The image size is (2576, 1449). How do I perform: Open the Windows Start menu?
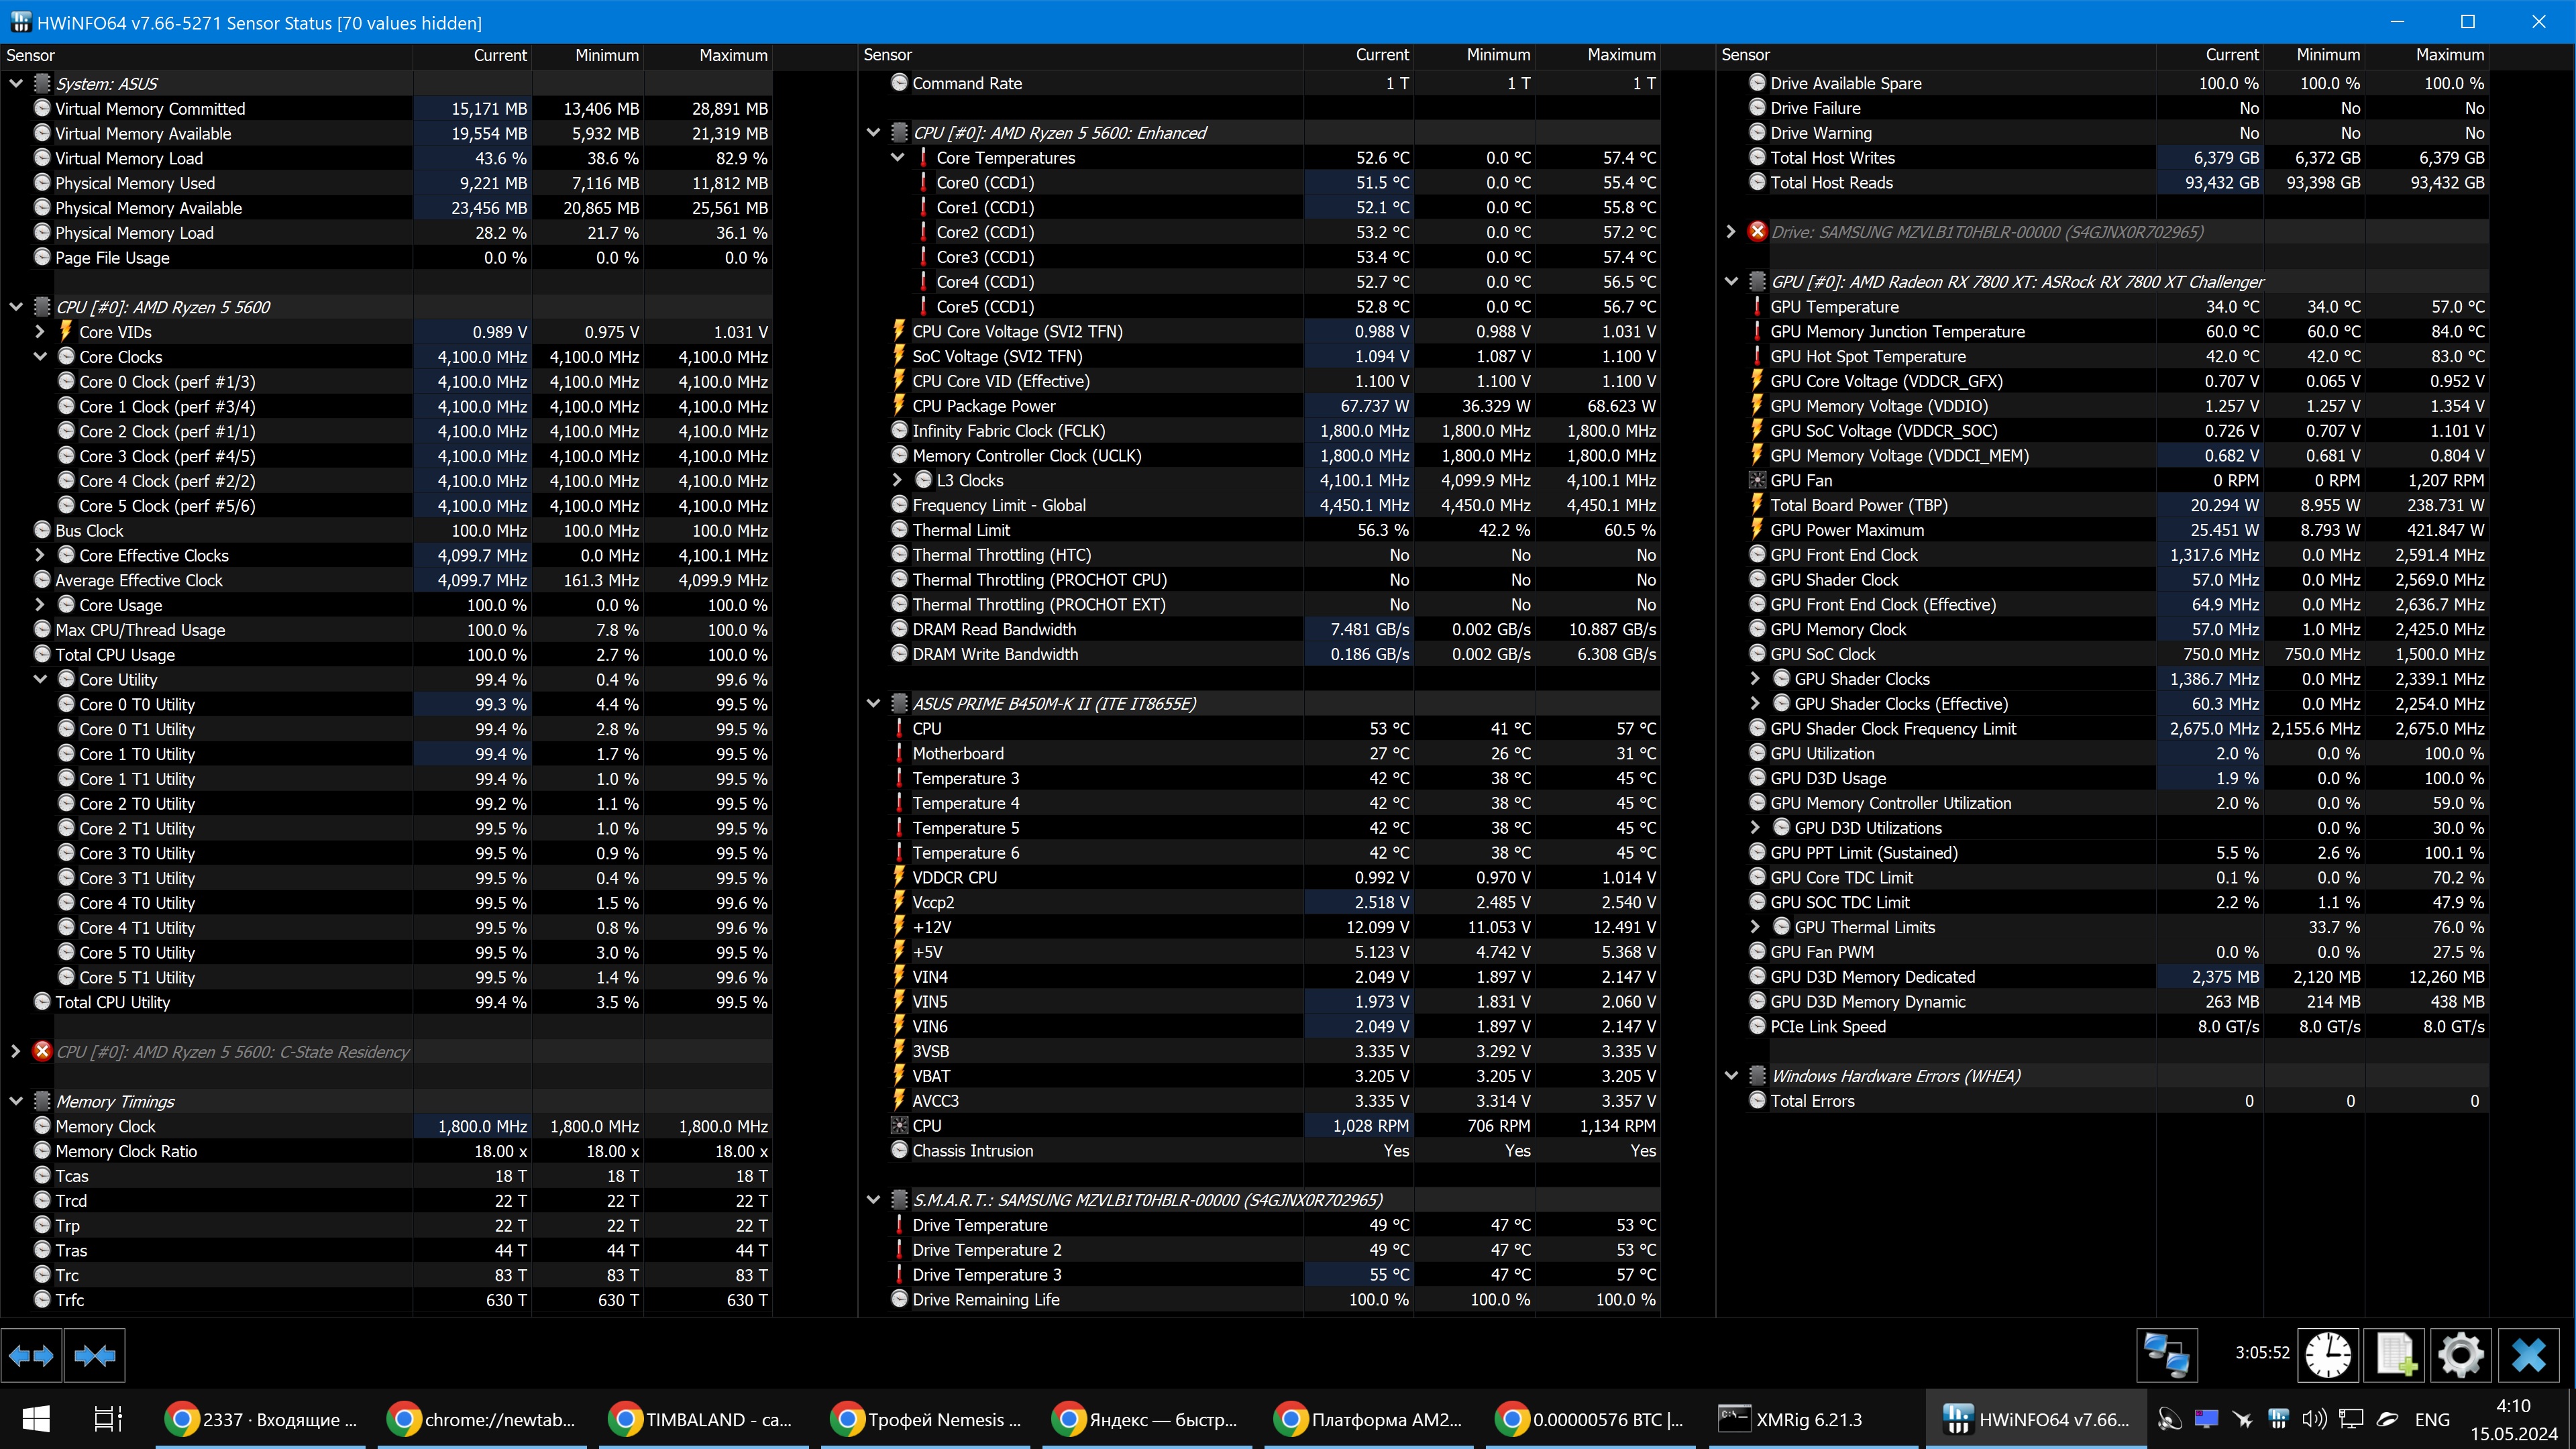coord(36,1419)
